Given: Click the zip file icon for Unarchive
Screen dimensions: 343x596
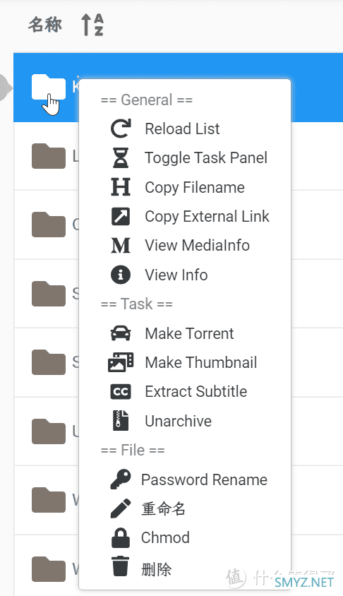Looking at the screenshot, I should [121, 421].
